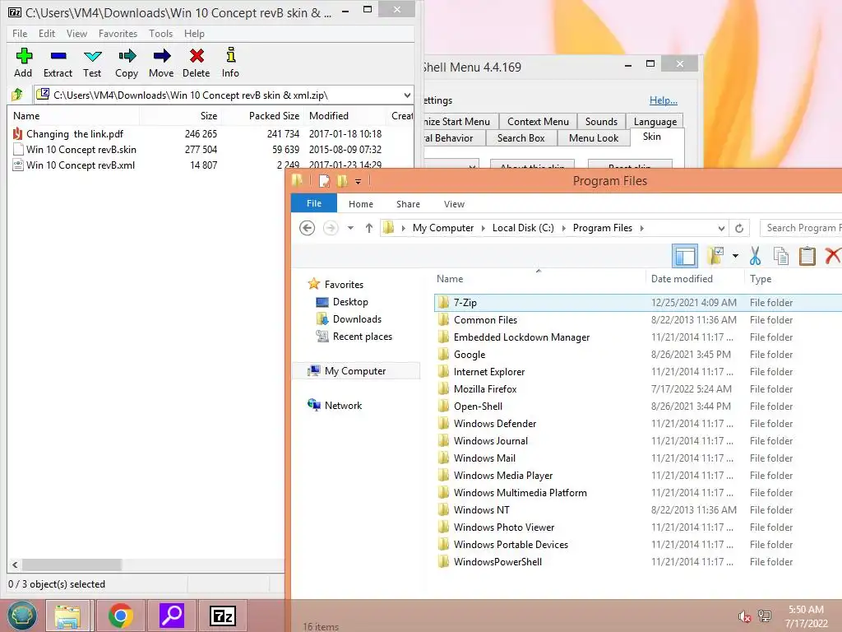Go up one folder level in 7-Zip
This screenshot has height=632, width=842.
(17, 95)
